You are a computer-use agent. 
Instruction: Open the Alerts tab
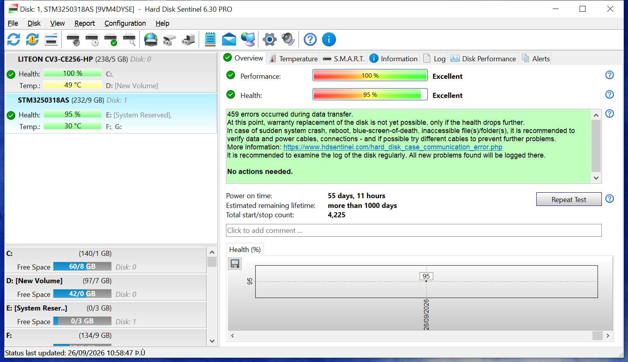pyautogui.click(x=536, y=59)
